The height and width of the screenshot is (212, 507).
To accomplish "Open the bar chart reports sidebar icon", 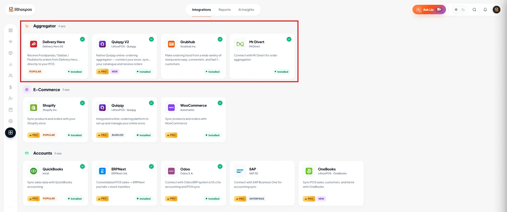I will coord(11,64).
